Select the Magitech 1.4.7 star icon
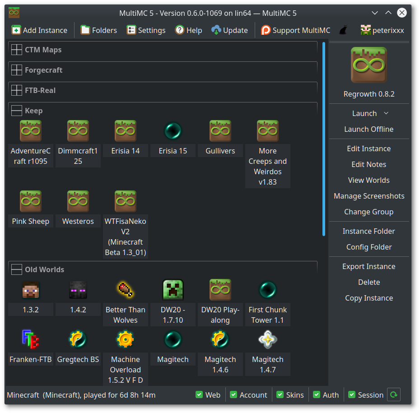The height and width of the screenshot is (413, 420). pyautogui.click(x=268, y=339)
